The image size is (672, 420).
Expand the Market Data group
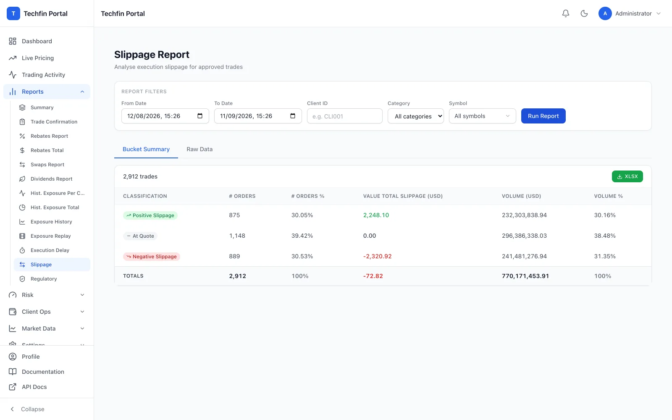[47, 328]
